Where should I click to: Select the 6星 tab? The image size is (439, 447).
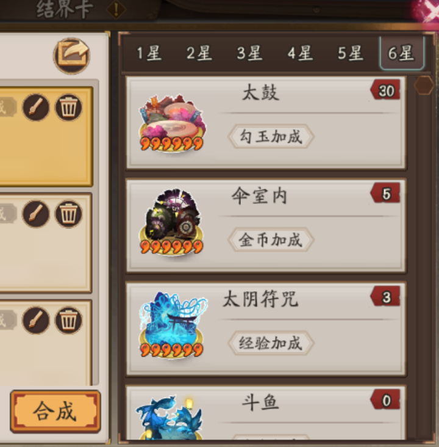pos(402,53)
